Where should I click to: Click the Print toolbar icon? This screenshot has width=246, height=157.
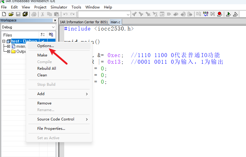click(x=34, y=14)
